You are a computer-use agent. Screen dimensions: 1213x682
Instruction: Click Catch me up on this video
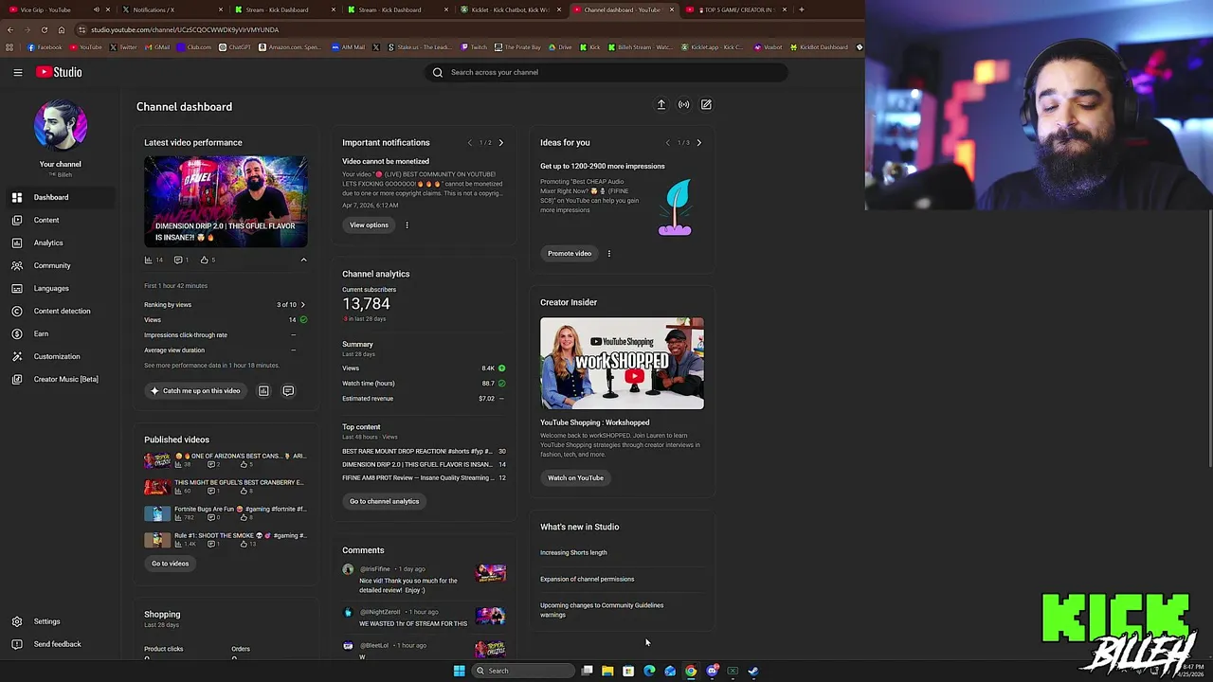tap(195, 390)
